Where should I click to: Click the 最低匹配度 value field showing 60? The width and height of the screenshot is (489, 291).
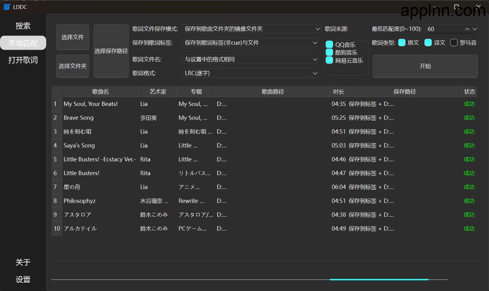(444, 29)
